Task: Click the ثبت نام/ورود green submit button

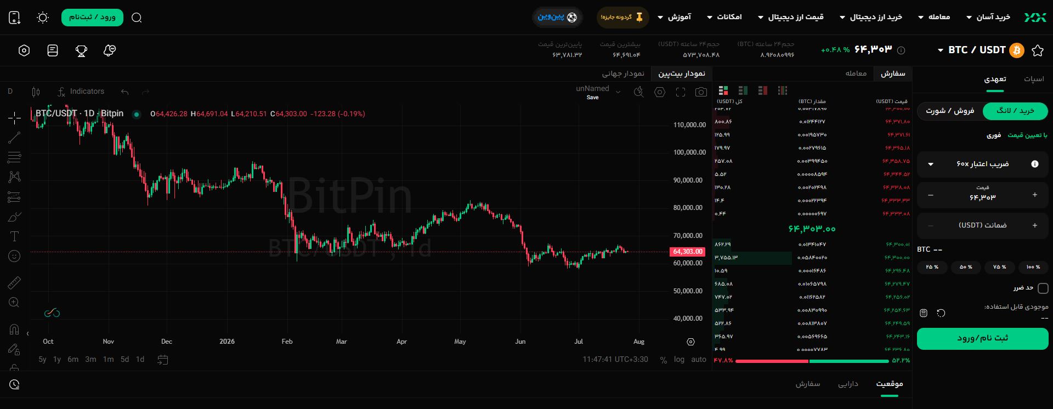Action: (x=983, y=338)
